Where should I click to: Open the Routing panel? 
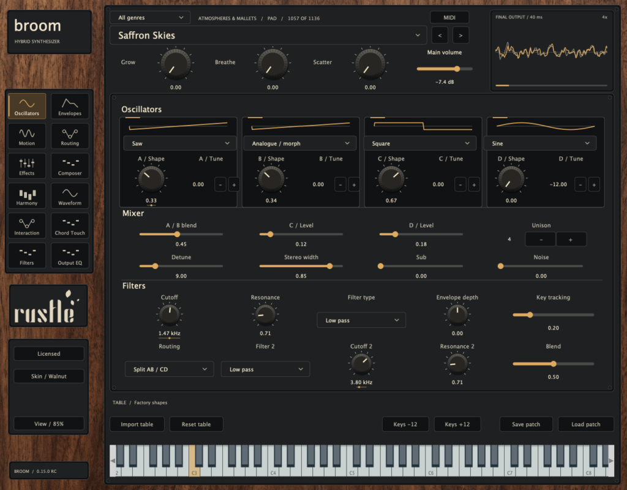(70, 136)
